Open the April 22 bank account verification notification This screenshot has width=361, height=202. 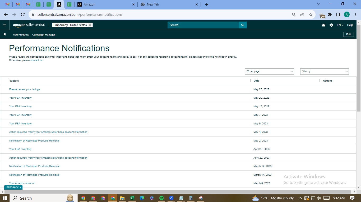tap(48, 158)
